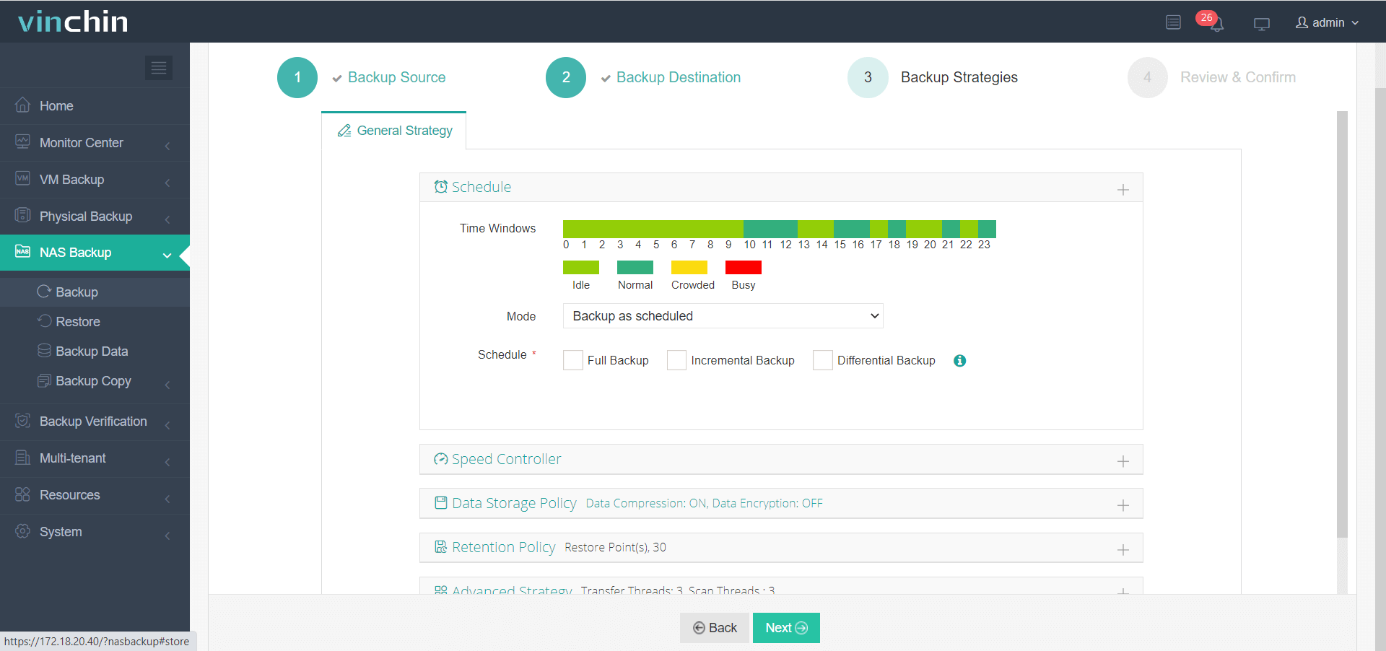1386x651 pixels.
Task: Click the Resources icon in sidebar
Action: point(23,494)
